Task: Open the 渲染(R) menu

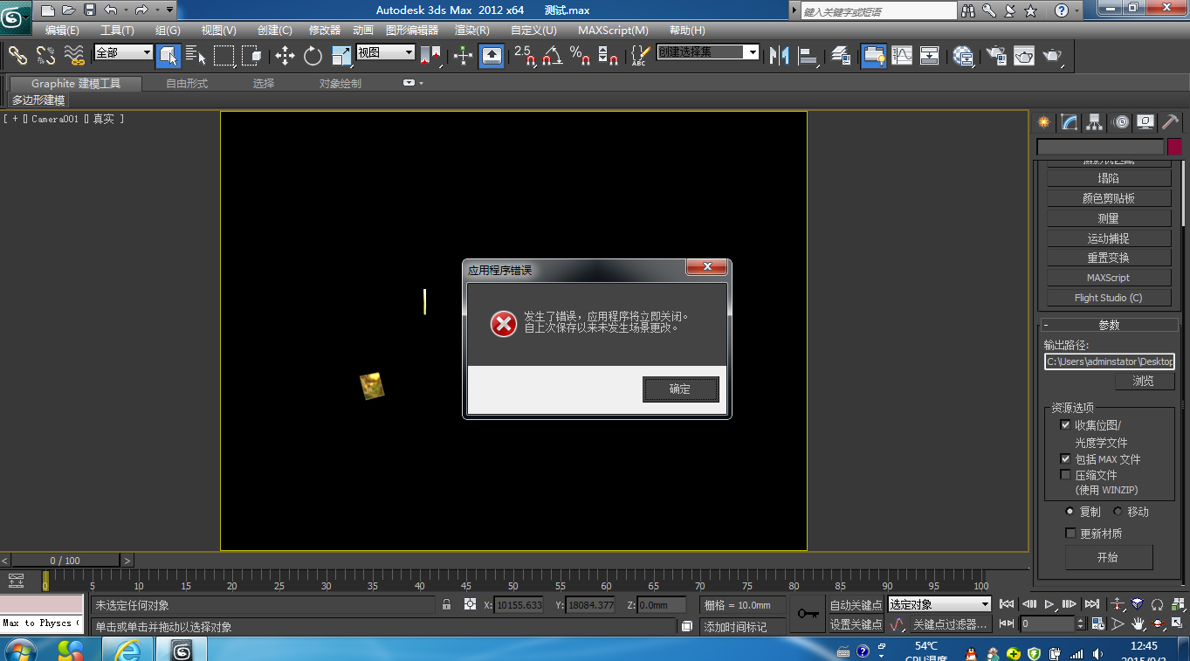Action: click(x=472, y=30)
